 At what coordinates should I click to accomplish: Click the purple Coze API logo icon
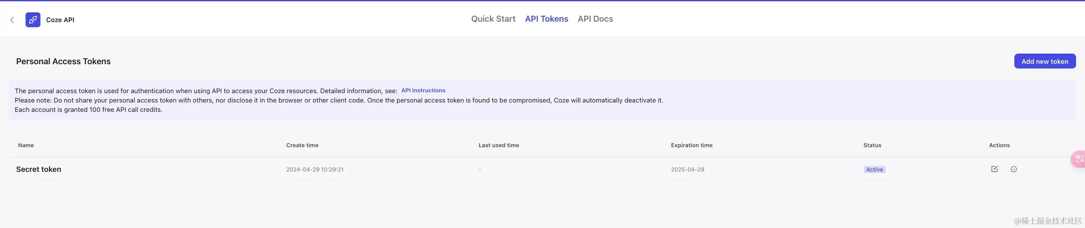coord(33,20)
